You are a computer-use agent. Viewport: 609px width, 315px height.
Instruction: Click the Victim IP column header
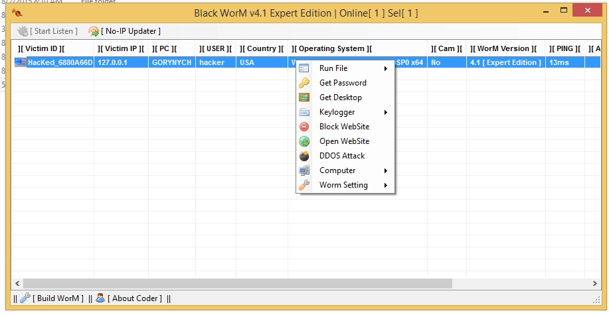coord(120,48)
